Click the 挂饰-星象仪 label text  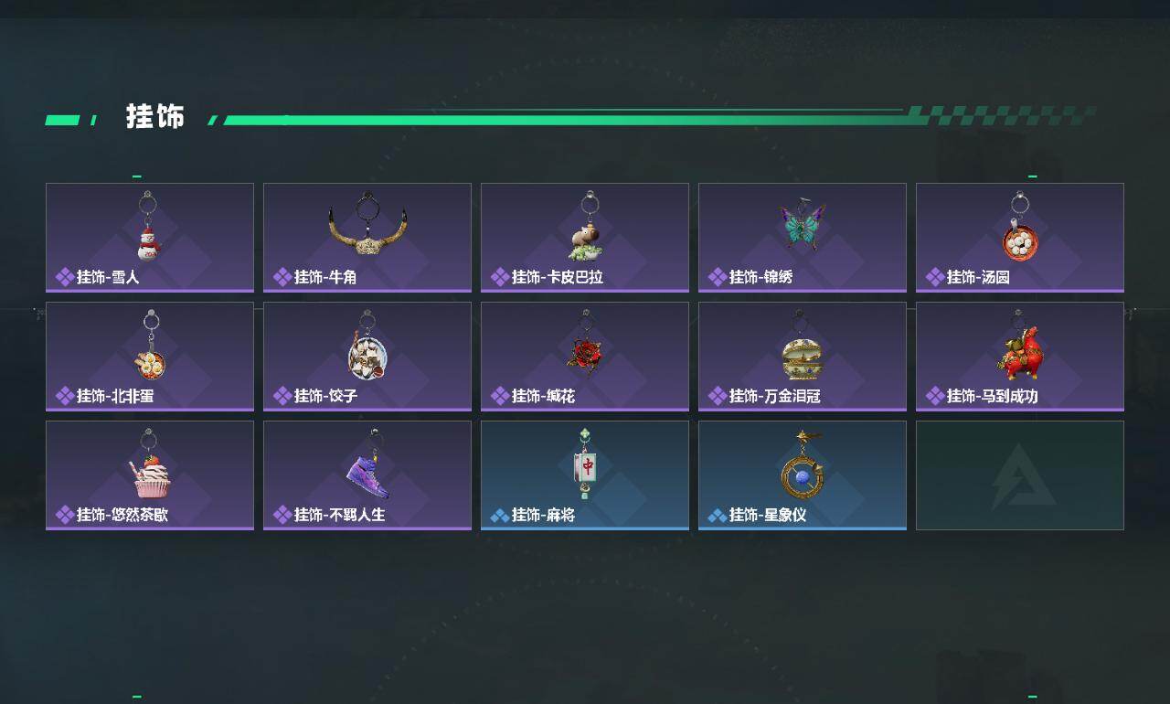768,515
